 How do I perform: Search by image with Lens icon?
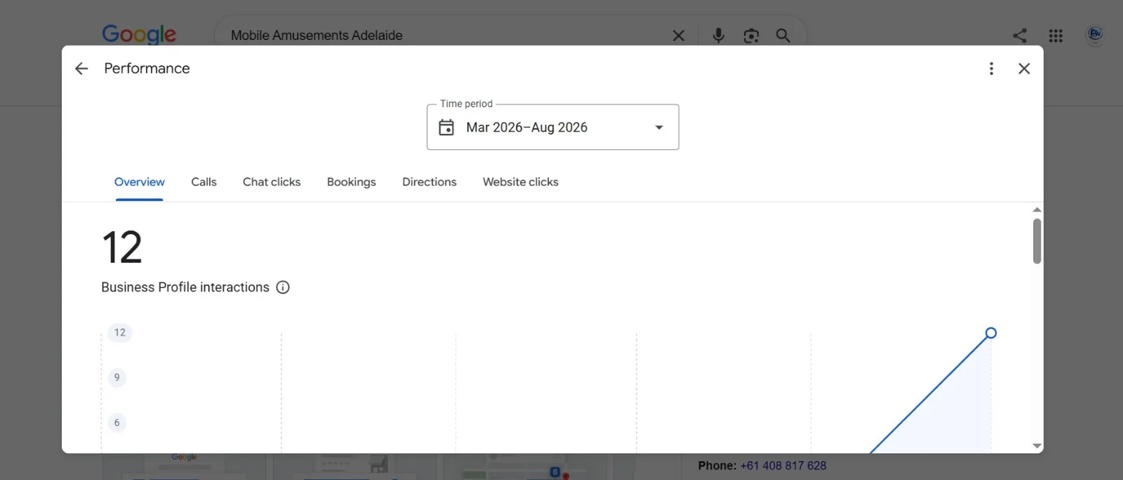(751, 36)
